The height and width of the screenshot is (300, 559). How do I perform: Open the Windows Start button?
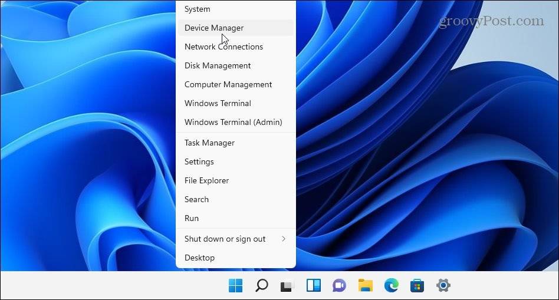pos(235,285)
